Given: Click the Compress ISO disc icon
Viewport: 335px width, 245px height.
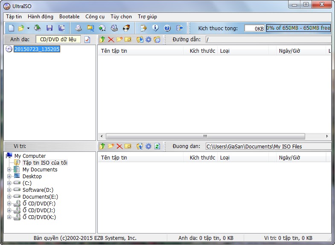Looking at the screenshot, I should point(102,28).
